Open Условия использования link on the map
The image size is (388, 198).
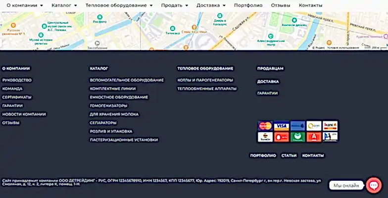(x=343, y=48)
